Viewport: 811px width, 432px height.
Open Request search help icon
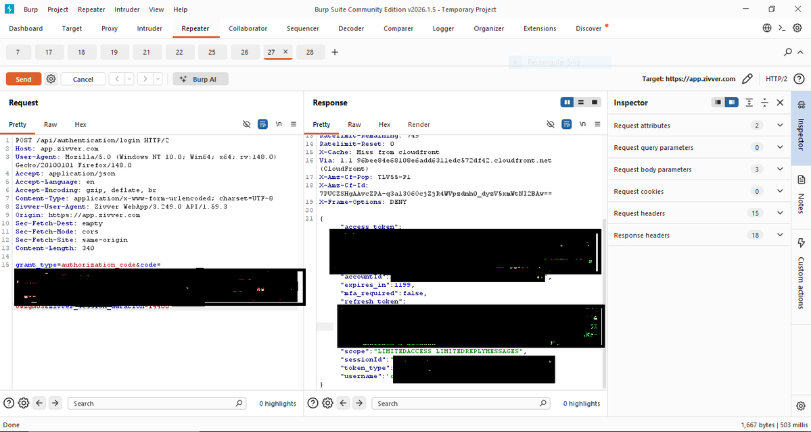(9, 403)
